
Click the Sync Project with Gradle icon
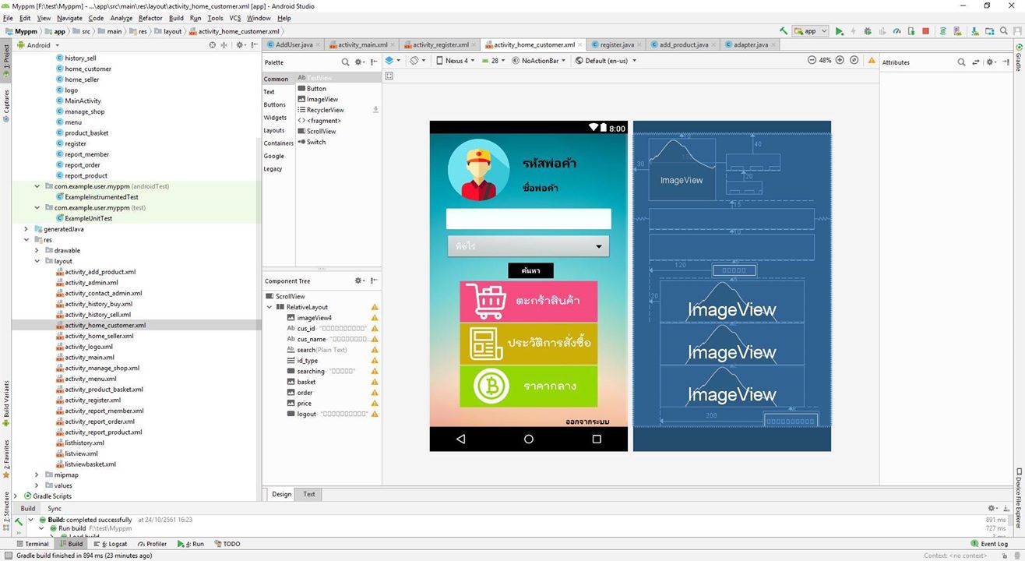click(x=942, y=31)
